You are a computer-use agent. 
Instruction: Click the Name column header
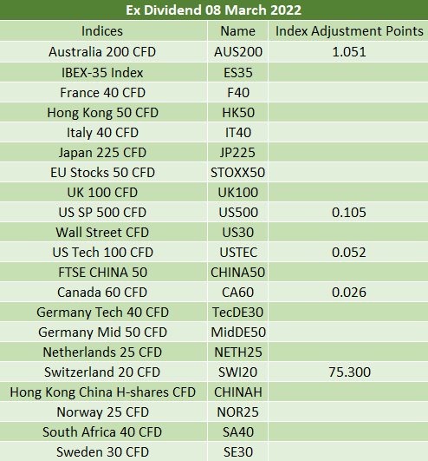(238, 31)
